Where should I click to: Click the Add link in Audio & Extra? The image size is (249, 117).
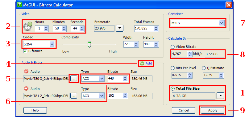point(149,63)
